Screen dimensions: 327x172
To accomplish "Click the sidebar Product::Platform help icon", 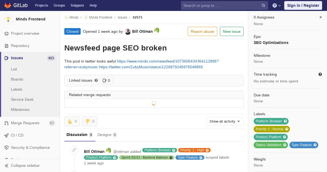I will tap(284, 137).
